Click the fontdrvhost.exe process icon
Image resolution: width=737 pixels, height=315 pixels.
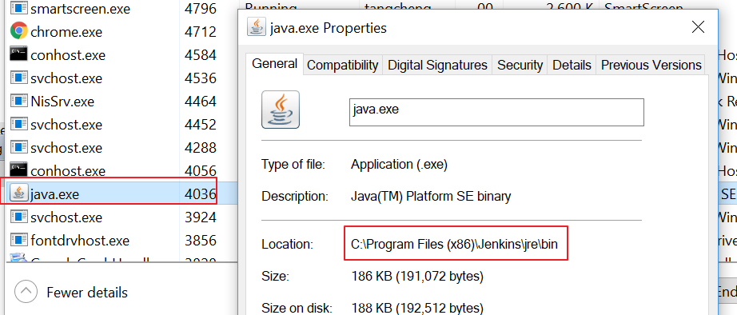(x=18, y=240)
